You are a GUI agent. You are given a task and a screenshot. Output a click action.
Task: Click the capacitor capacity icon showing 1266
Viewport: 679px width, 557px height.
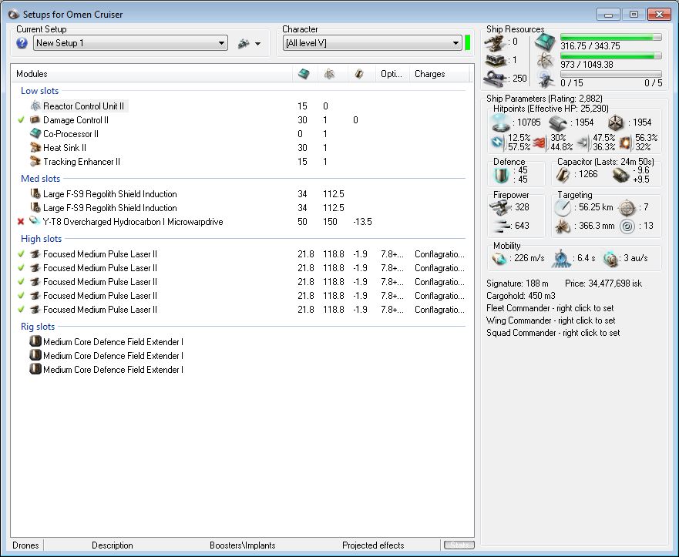pyautogui.click(x=563, y=174)
